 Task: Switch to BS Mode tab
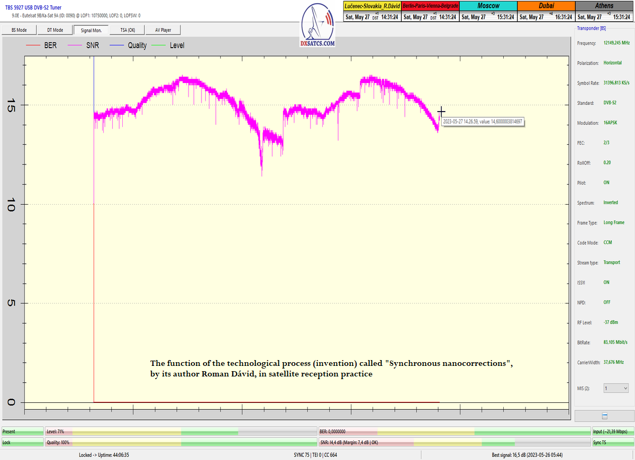pos(18,30)
